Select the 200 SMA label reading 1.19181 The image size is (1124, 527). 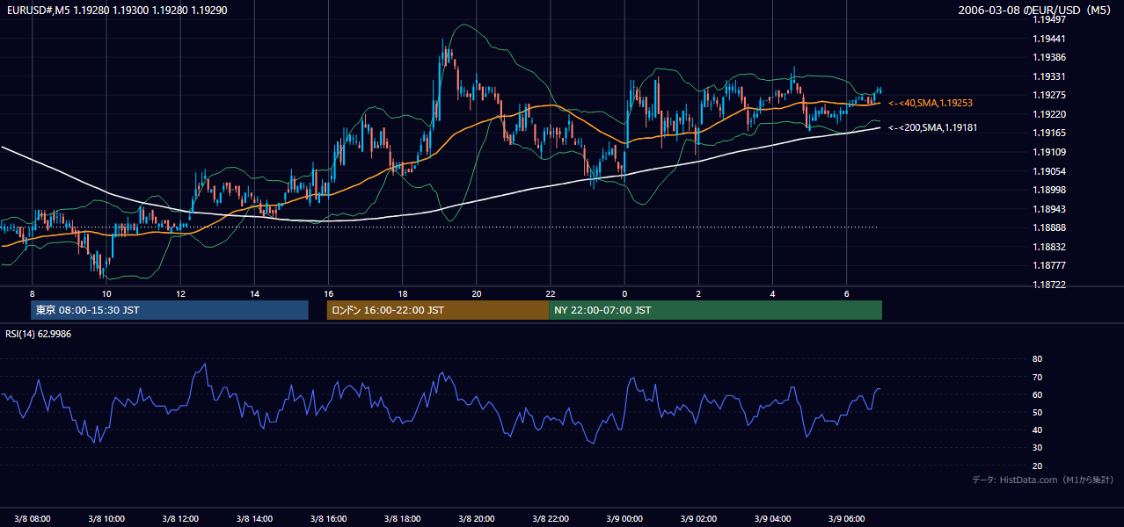pyautogui.click(x=932, y=128)
